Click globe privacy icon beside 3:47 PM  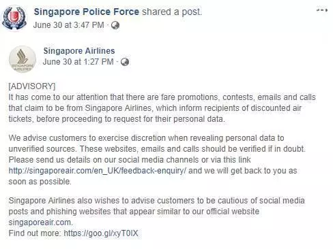point(115,25)
